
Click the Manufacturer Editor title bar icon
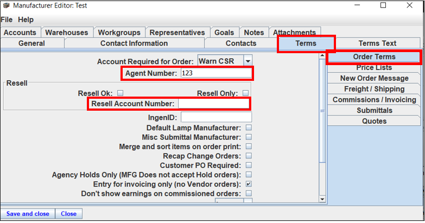[7, 5]
